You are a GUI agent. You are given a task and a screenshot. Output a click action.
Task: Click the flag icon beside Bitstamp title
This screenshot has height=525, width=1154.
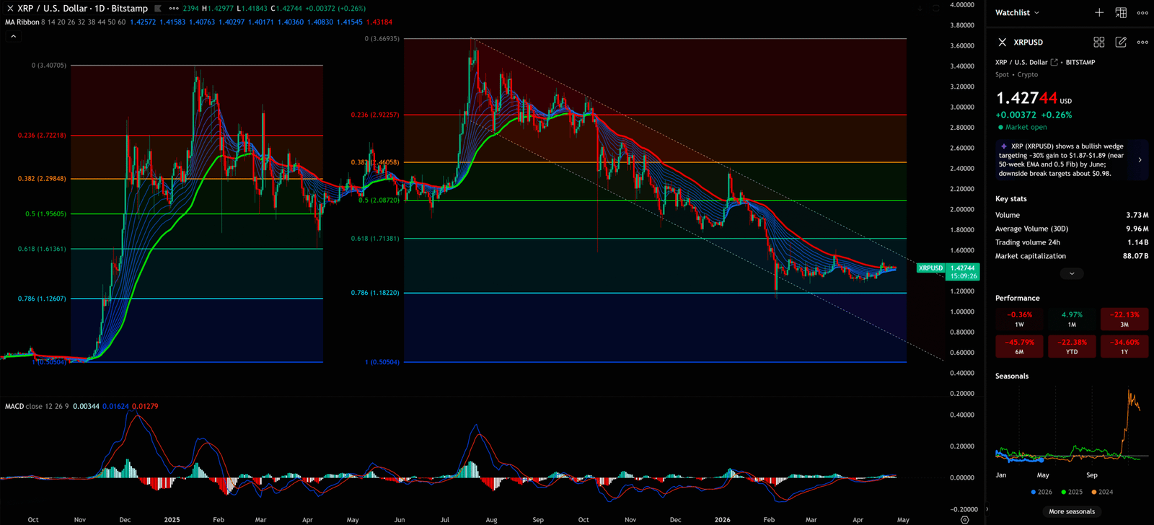click(x=157, y=9)
